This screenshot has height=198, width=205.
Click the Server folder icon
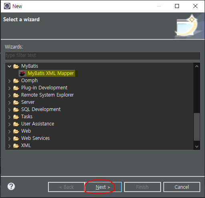click(x=16, y=102)
